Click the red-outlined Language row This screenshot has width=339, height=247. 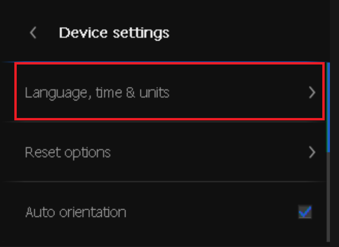(x=169, y=91)
